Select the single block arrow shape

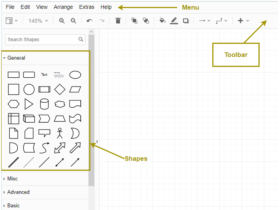[75, 148]
